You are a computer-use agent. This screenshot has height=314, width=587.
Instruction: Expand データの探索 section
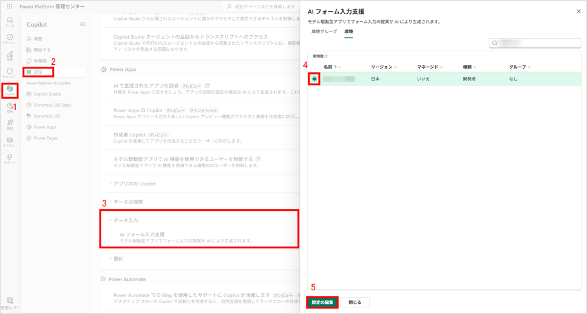click(x=110, y=202)
